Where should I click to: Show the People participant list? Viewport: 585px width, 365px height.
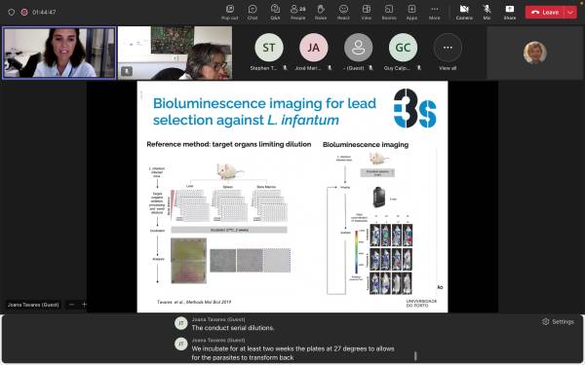click(x=297, y=12)
